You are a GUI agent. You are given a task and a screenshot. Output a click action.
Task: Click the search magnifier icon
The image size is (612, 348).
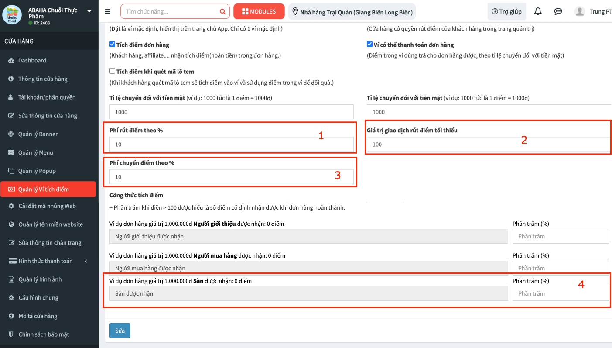222,12
